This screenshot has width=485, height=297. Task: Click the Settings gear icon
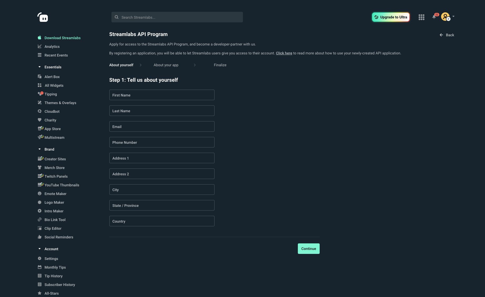tap(39, 258)
